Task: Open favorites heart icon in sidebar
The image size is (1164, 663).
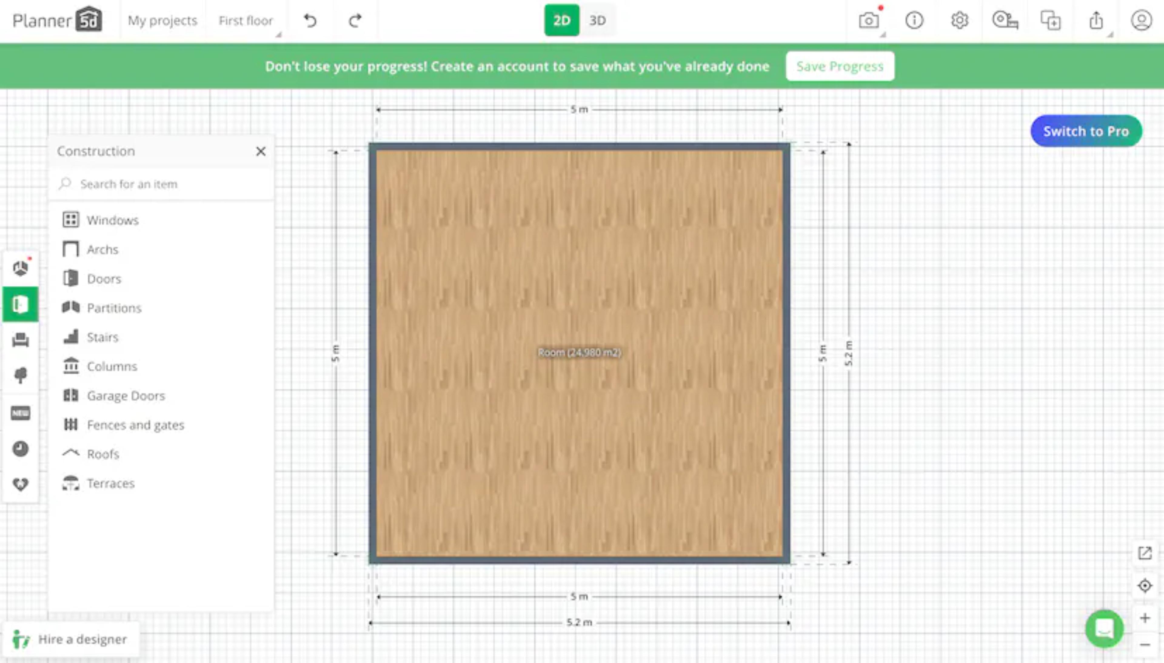Action: click(21, 484)
